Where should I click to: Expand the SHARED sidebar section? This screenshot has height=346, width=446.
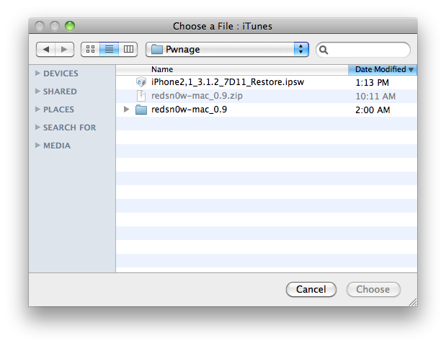click(37, 92)
